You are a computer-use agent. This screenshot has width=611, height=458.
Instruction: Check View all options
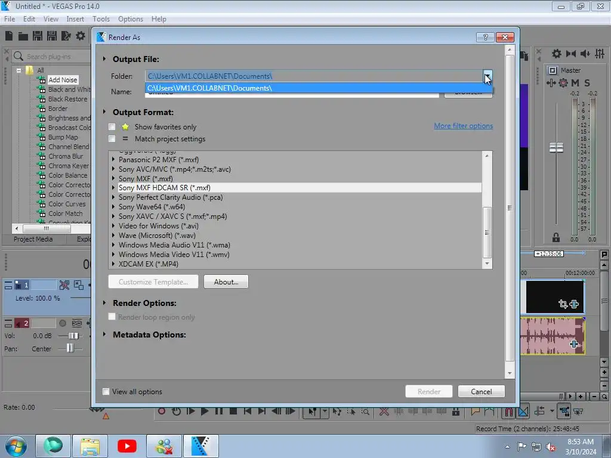coord(106,391)
